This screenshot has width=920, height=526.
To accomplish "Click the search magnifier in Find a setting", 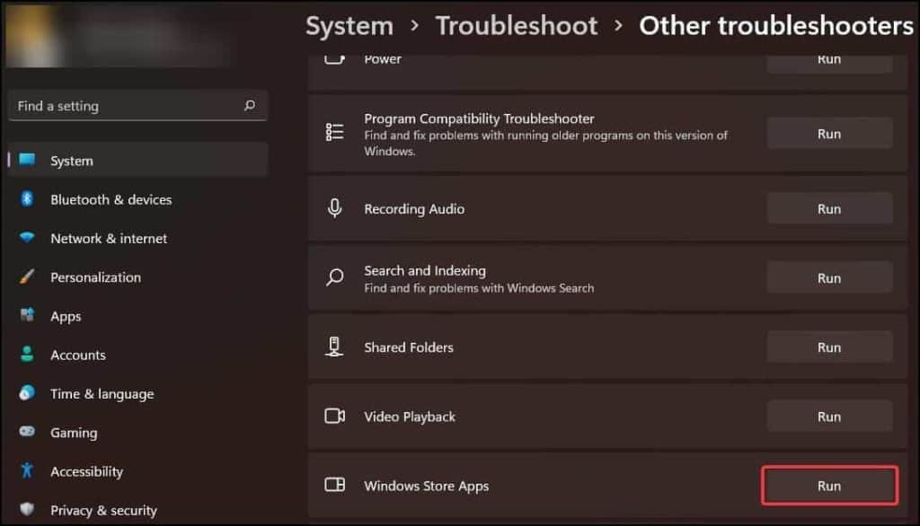I will click(249, 105).
